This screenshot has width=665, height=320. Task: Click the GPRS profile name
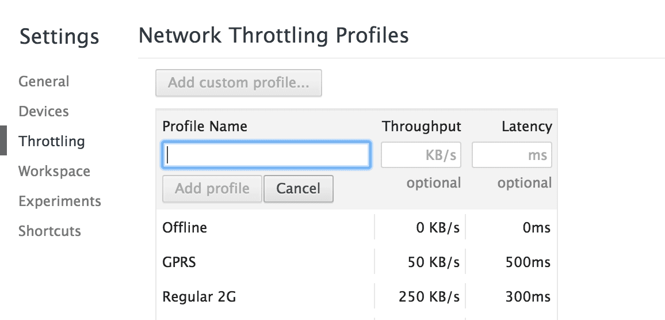coord(179,262)
